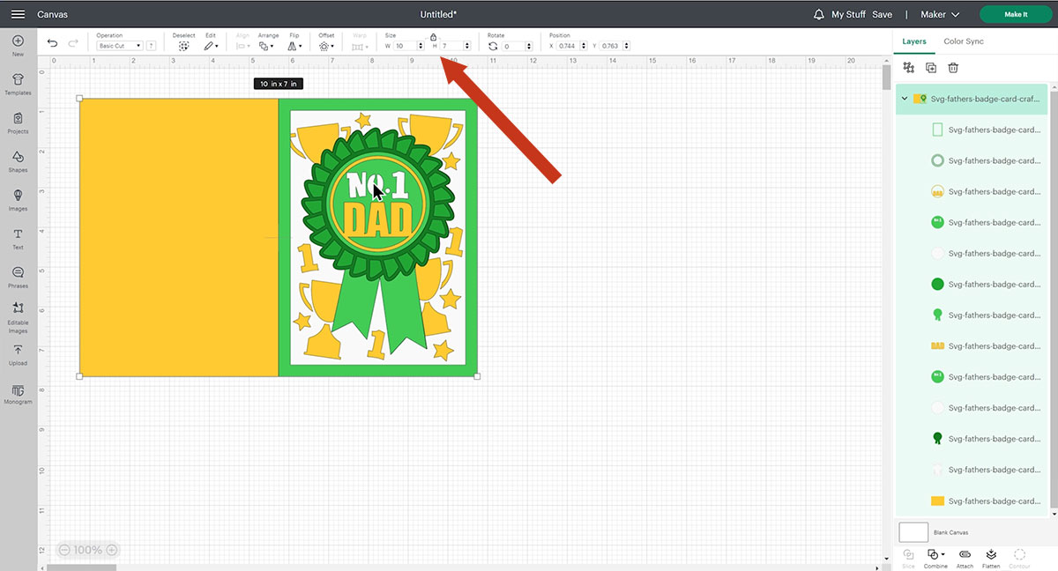Collapse the Svg-fathers-badge-card group
This screenshot has width=1058, height=571.
(x=905, y=99)
